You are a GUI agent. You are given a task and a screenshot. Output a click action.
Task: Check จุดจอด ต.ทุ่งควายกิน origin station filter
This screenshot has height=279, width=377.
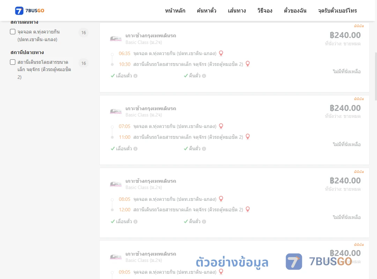[x=13, y=32]
